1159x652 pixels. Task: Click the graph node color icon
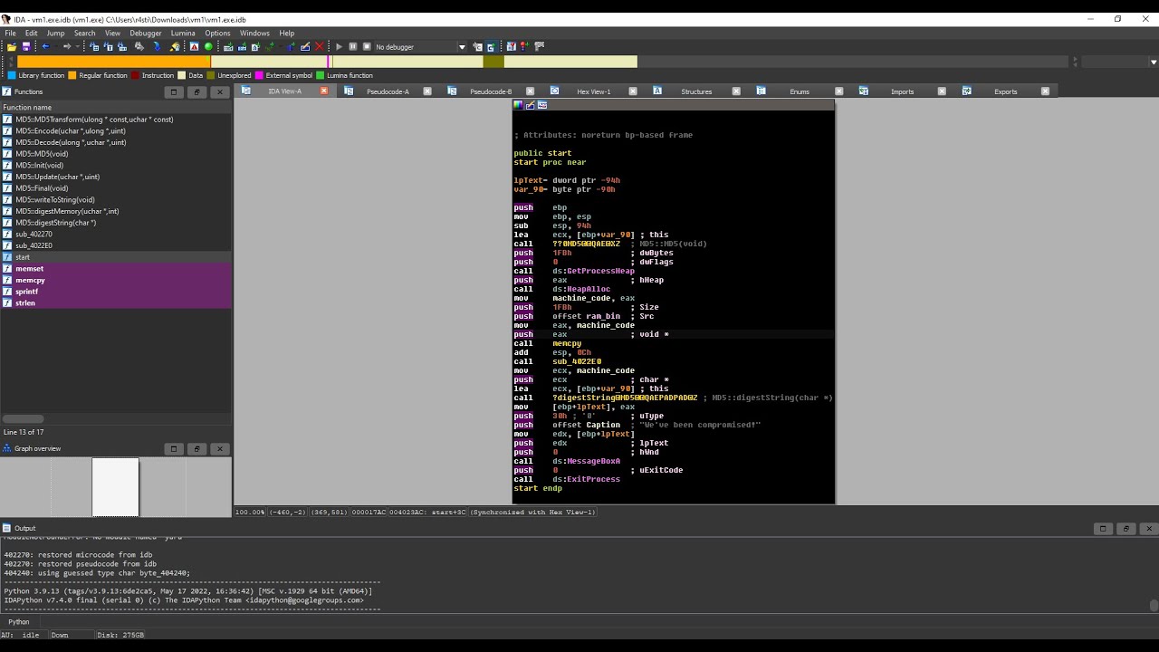[x=518, y=105]
